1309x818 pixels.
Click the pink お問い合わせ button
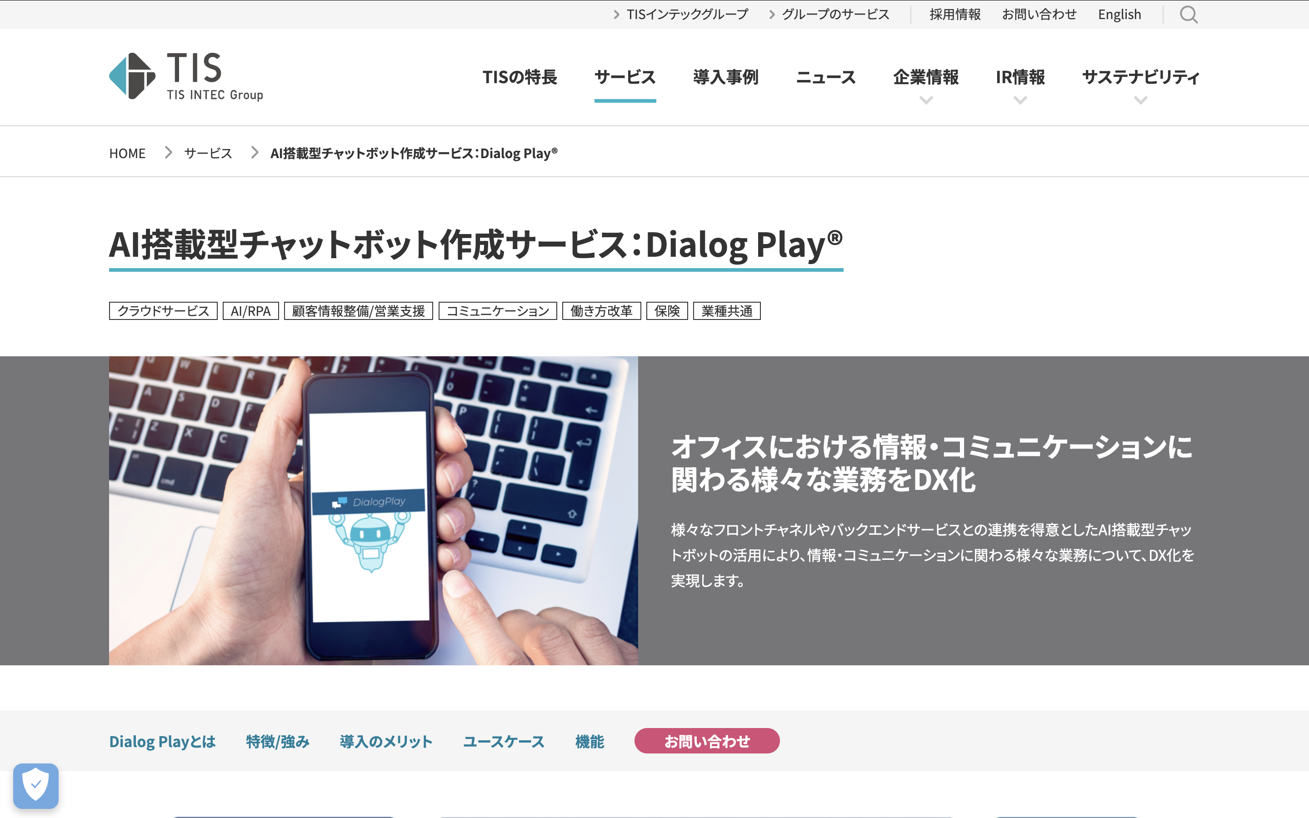[x=707, y=741]
